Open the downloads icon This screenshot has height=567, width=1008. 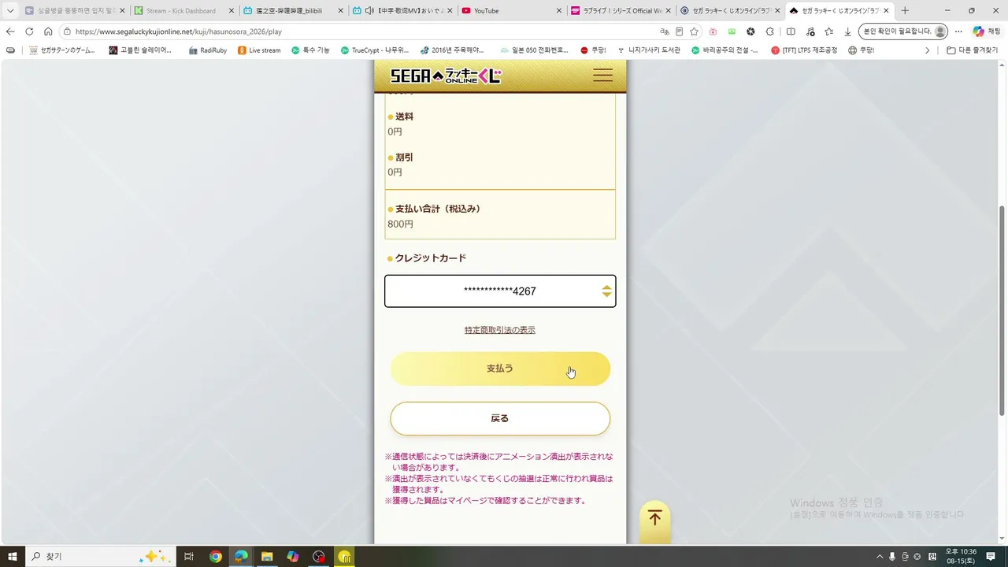[847, 31]
